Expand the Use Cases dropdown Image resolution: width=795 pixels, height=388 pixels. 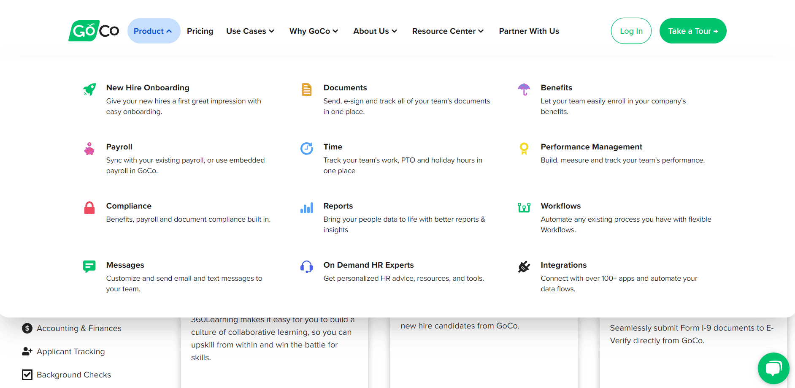coord(250,31)
